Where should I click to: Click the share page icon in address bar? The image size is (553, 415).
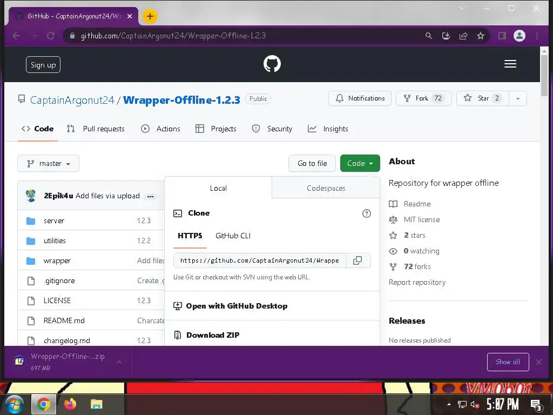(463, 36)
